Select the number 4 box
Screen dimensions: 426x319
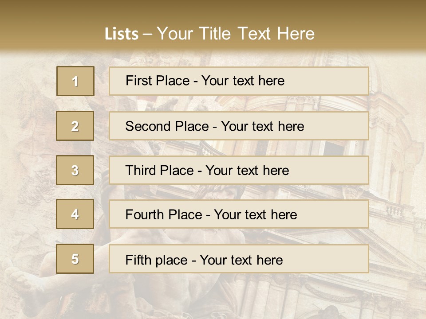(x=75, y=214)
